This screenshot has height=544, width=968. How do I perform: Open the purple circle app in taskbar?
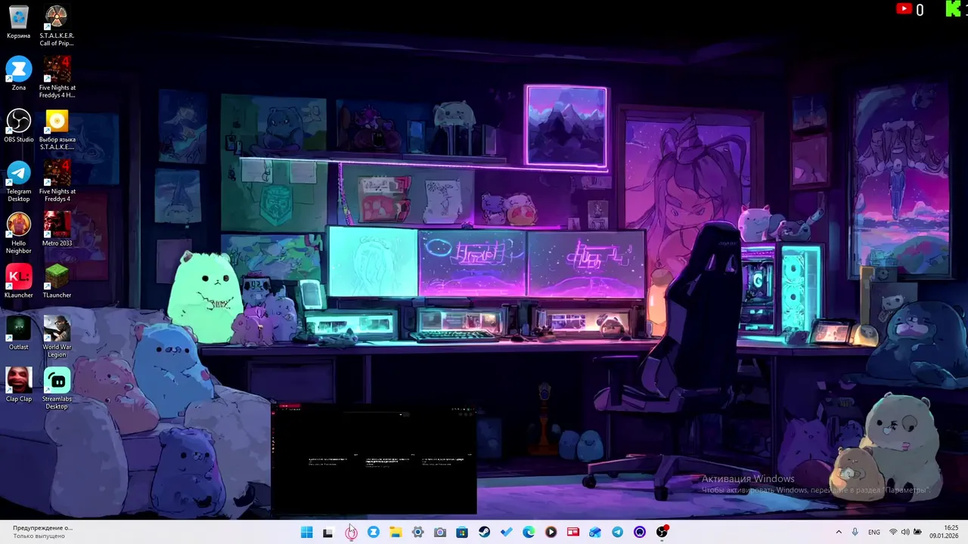[x=640, y=532]
